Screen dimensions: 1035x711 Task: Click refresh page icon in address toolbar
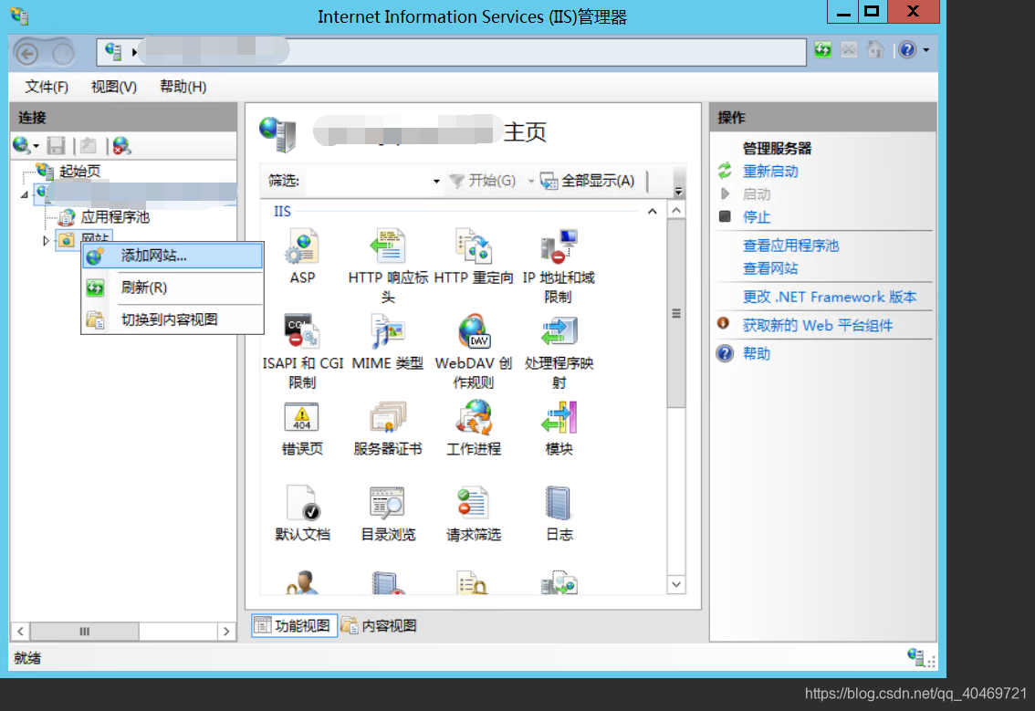click(x=822, y=49)
